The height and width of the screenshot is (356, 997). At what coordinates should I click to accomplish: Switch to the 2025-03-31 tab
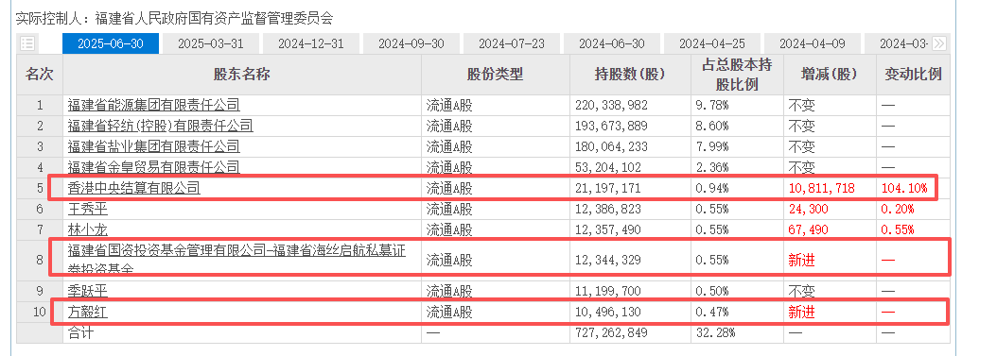[x=210, y=43]
